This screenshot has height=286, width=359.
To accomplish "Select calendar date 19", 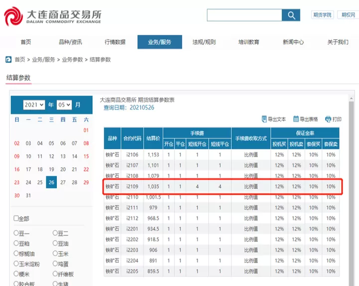I will [51, 169].
